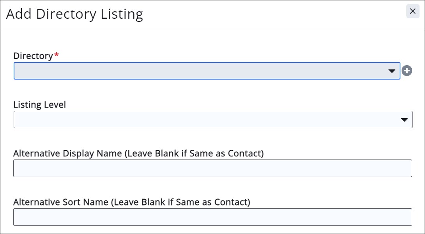Viewport: 425px width, 234px height.
Task: Click the Directory field label
Action: click(33, 56)
